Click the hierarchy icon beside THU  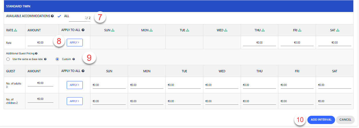click(x=263, y=30)
